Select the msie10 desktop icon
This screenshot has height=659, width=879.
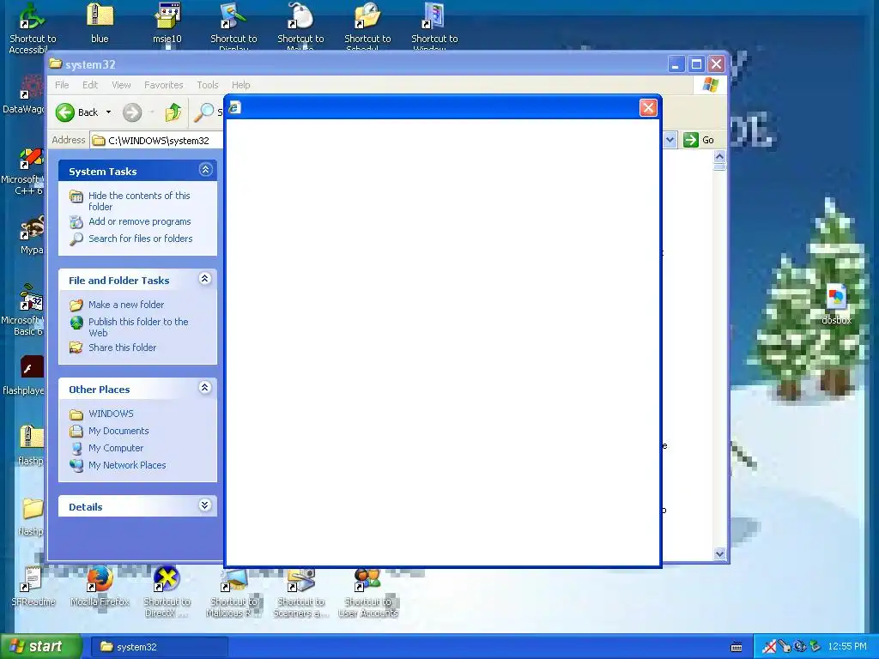pyautogui.click(x=167, y=23)
